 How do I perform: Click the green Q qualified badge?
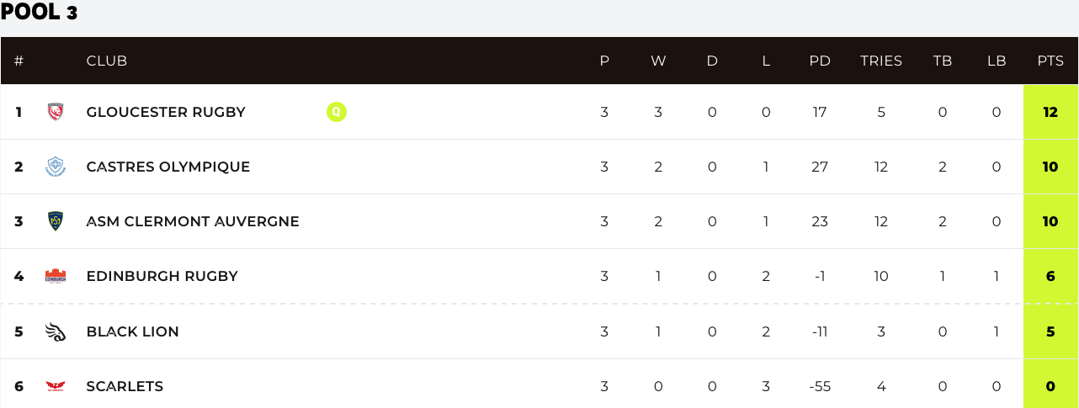pyautogui.click(x=337, y=112)
